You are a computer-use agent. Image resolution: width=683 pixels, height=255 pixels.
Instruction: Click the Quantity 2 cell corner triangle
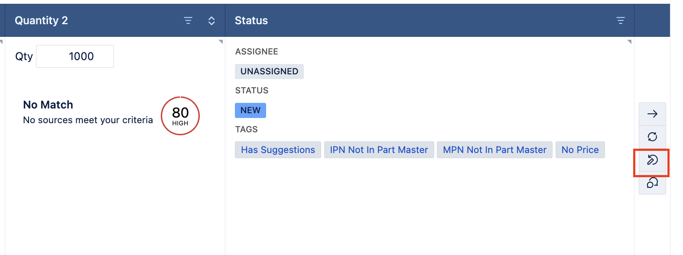tap(221, 42)
